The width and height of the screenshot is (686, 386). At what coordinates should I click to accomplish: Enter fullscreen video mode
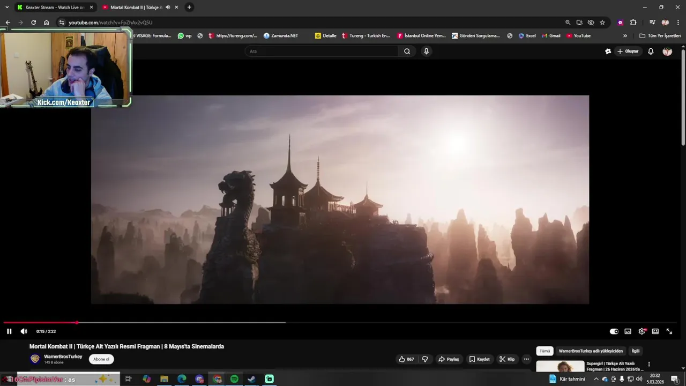669,331
